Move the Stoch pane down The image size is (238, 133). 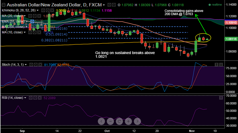point(221,65)
